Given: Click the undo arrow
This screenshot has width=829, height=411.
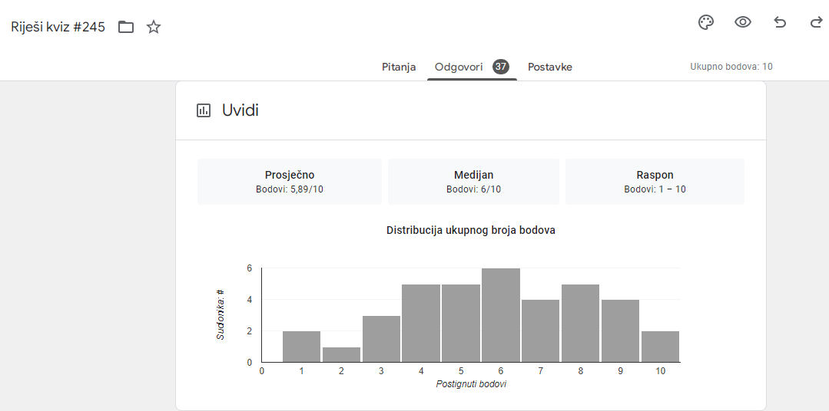Looking at the screenshot, I should click(780, 22).
